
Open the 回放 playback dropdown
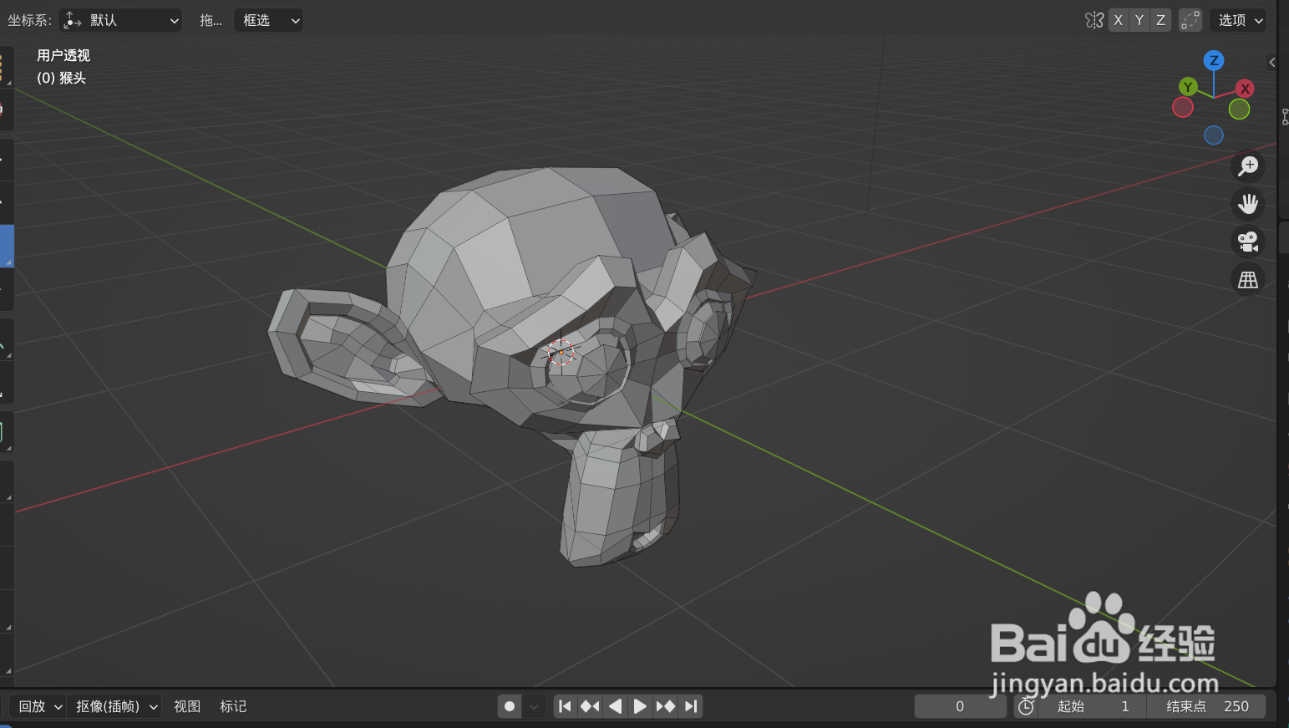click(x=40, y=706)
